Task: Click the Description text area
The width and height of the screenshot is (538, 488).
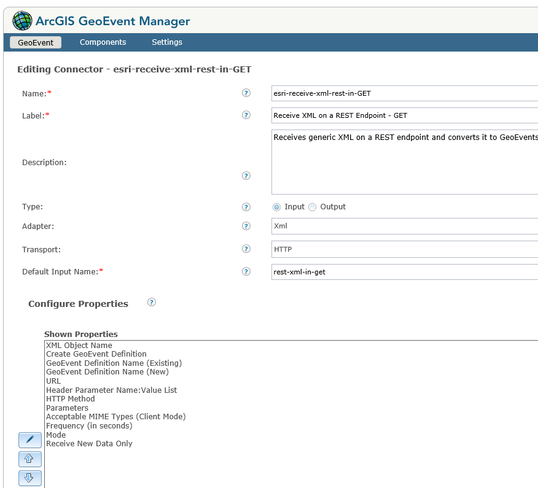Action: tap(405, 162)
